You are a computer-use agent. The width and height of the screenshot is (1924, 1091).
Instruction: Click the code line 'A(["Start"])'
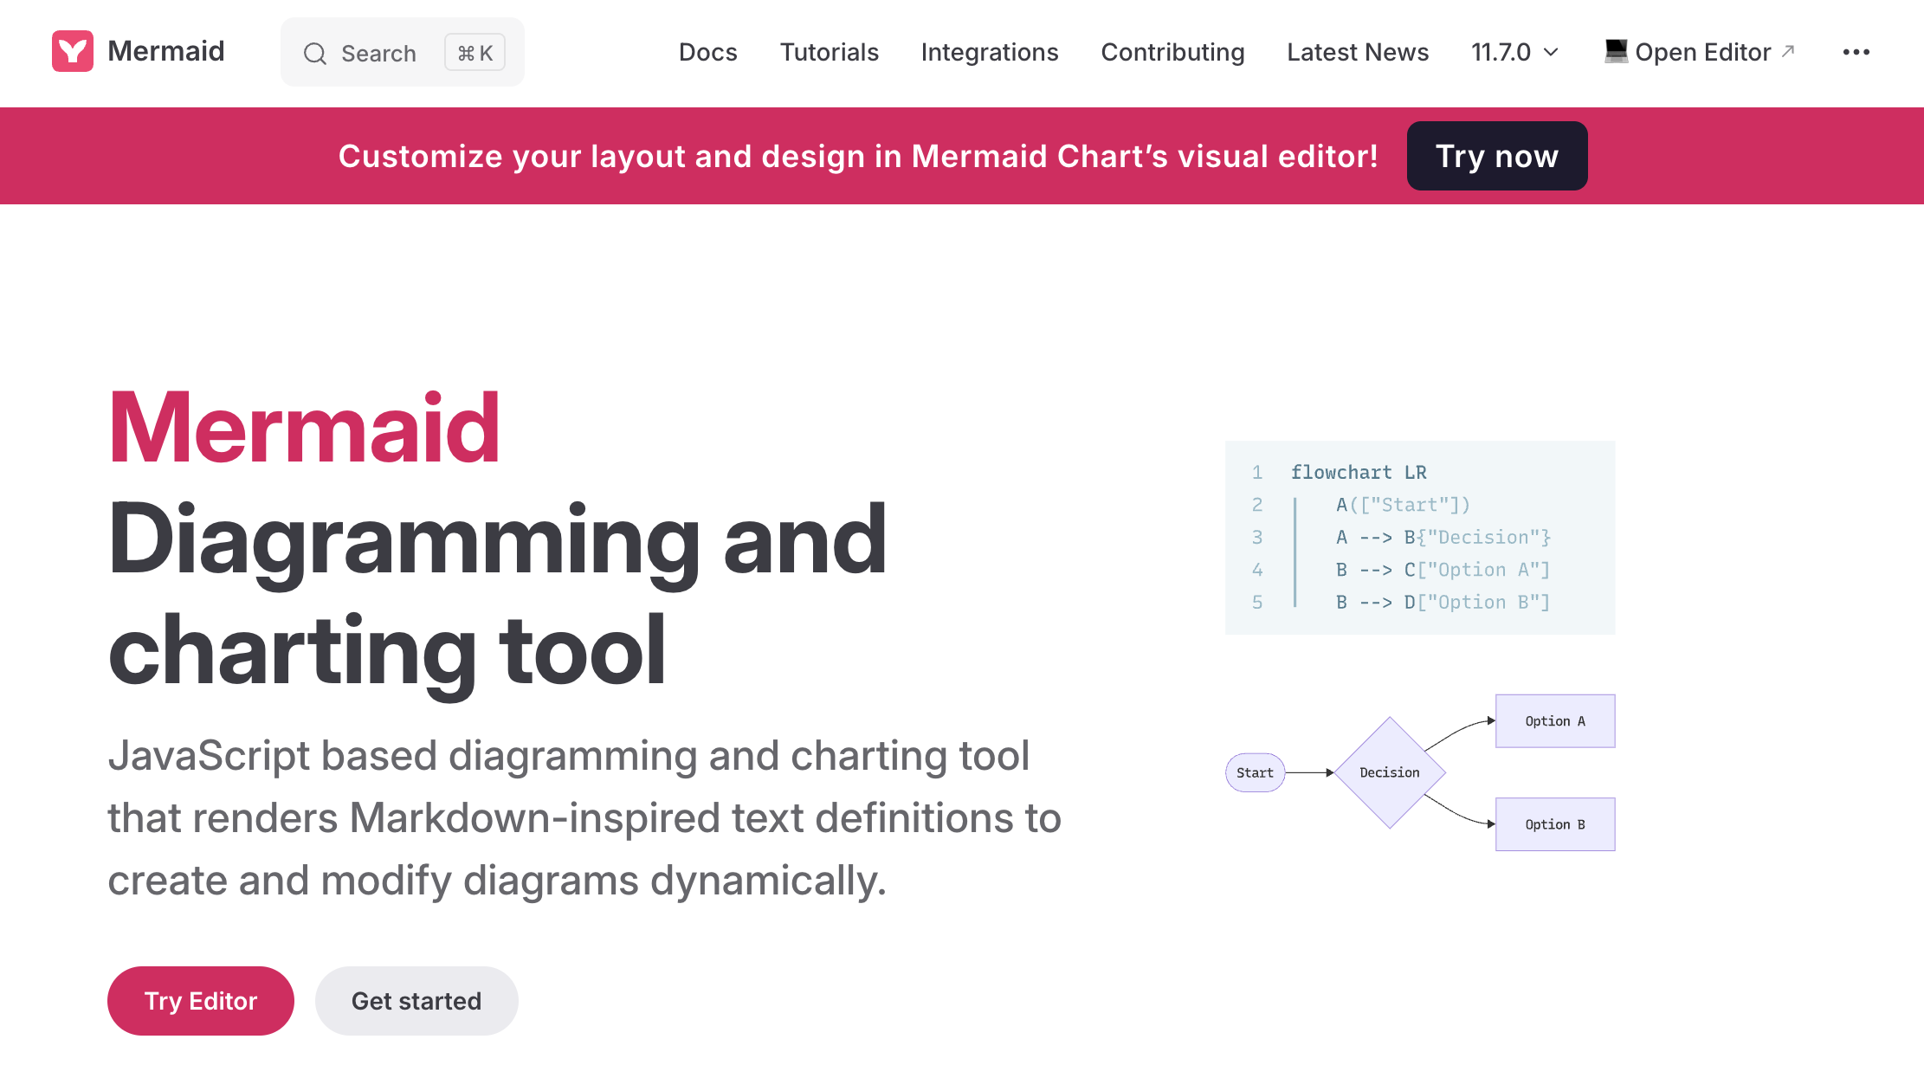tap(1403, 505)
